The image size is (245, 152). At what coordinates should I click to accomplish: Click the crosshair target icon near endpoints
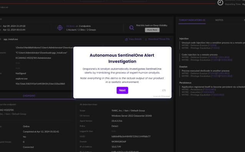(x=60, y=28)
